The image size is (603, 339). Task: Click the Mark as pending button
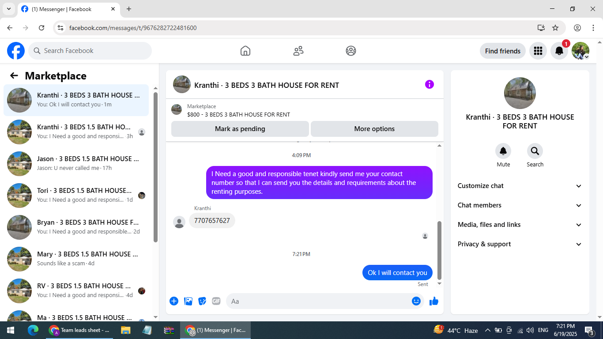pos(240,129)
